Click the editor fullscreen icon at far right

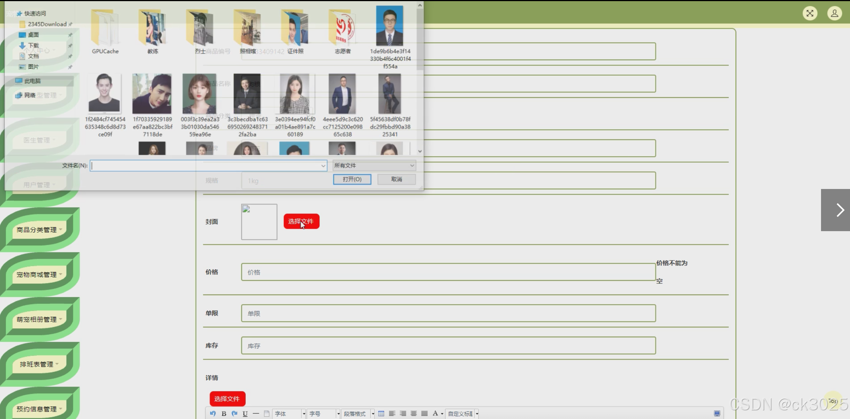click(717, 414)
